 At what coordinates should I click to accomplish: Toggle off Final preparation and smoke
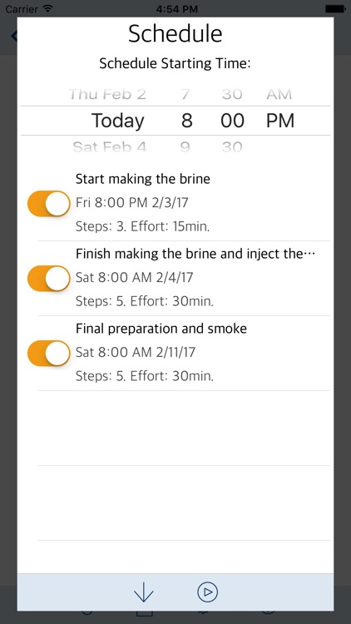[x=48, y=353]
